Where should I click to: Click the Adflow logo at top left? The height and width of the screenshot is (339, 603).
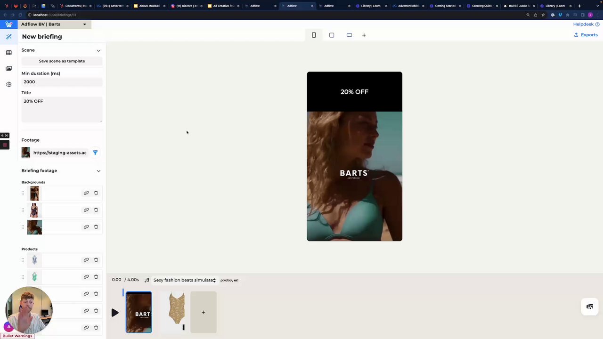click(x=9, y=24)
